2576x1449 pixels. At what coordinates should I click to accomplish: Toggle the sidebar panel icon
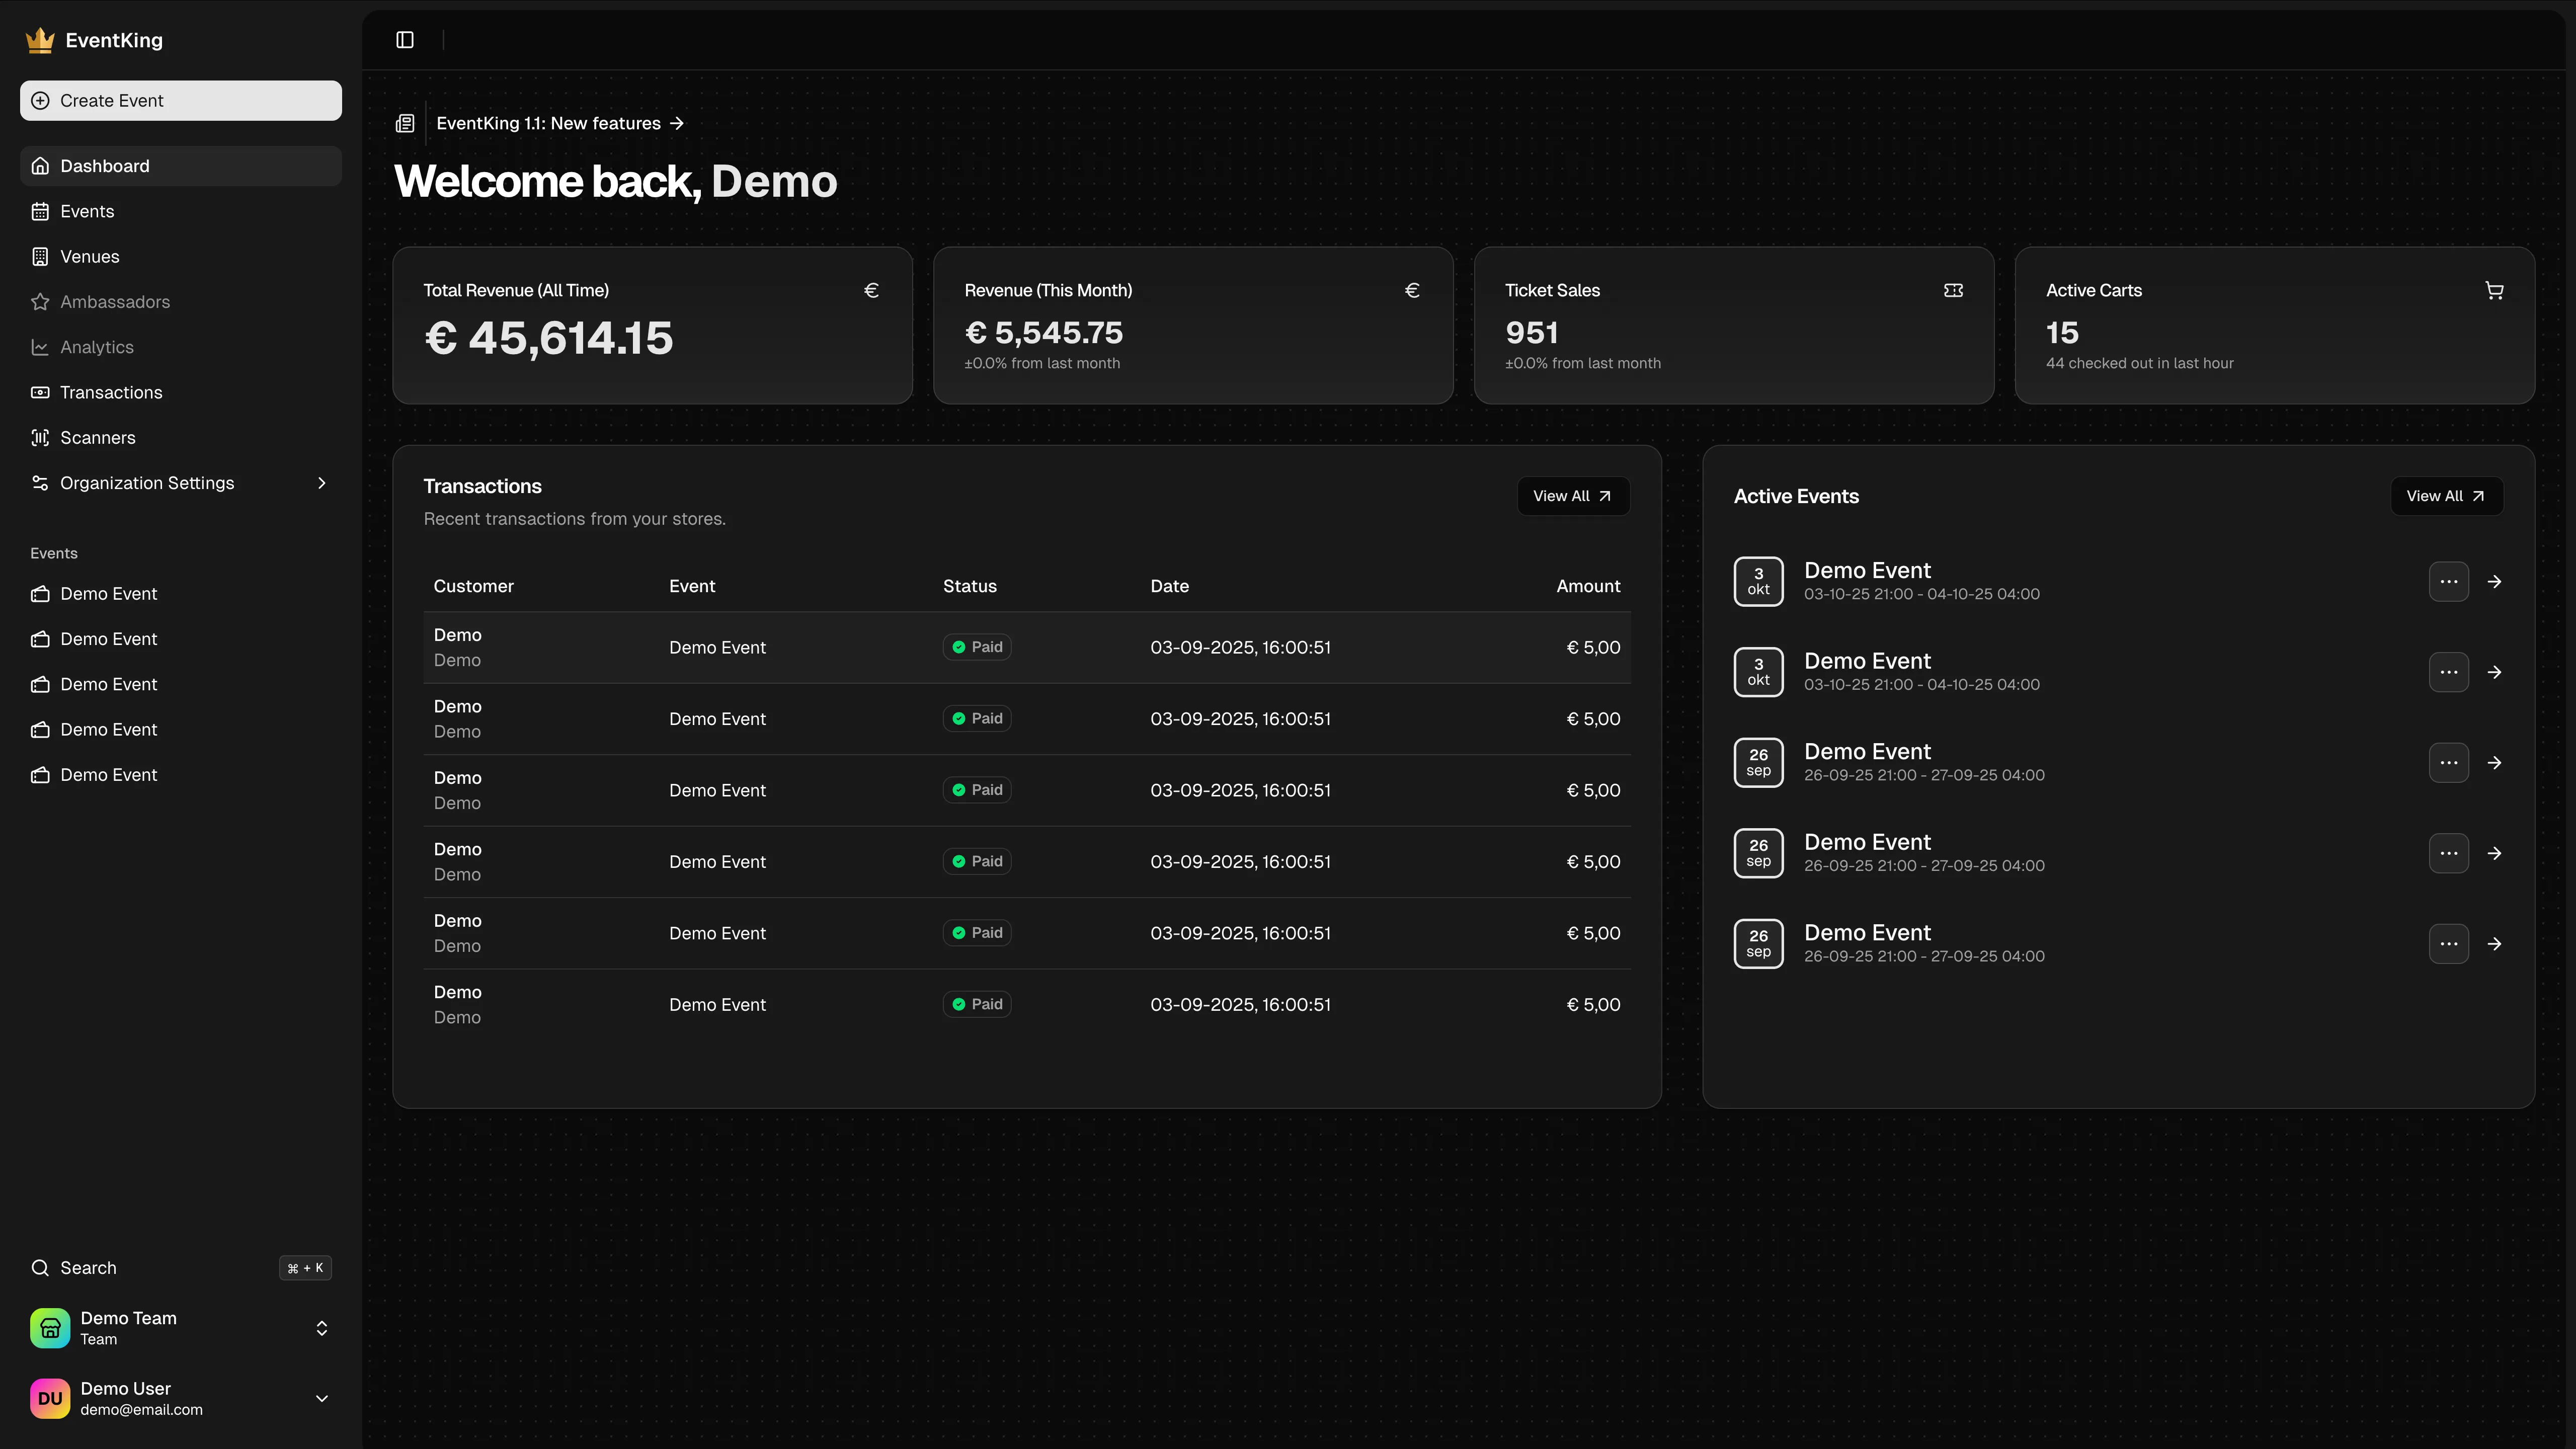404,40
